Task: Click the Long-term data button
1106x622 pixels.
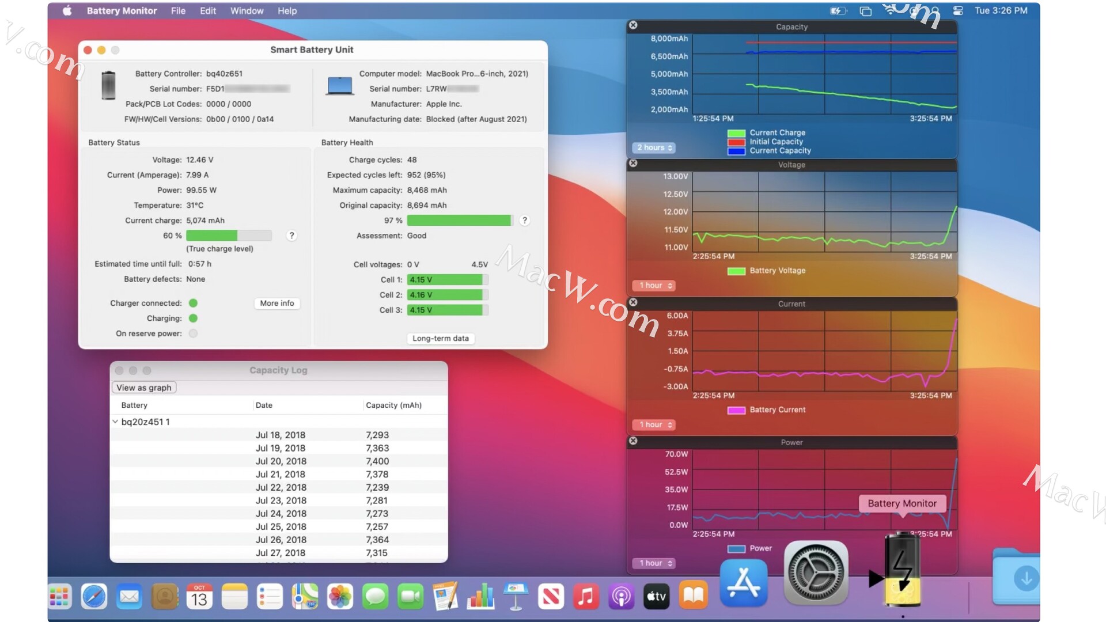Action: pyautogui.click(x=441, y=338)
